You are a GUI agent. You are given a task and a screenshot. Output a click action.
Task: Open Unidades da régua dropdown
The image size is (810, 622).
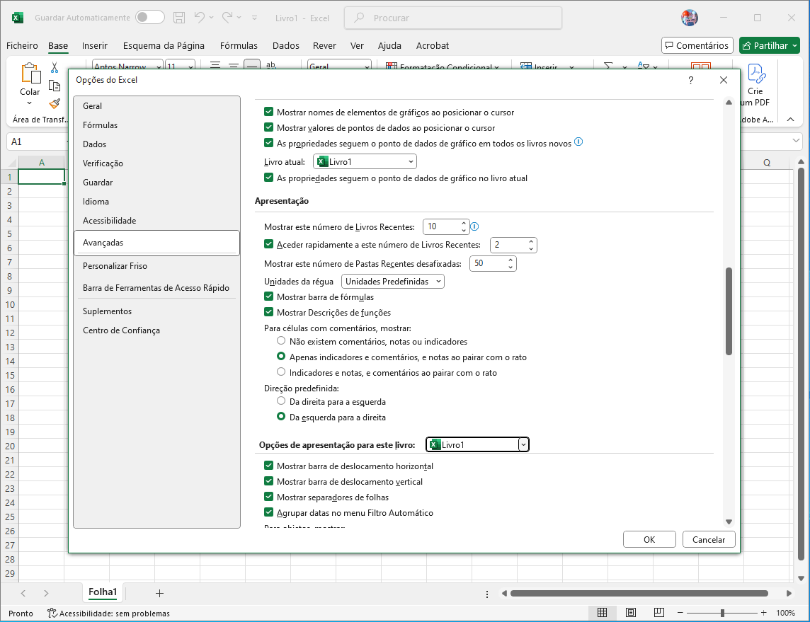click(x=393, y=281)
